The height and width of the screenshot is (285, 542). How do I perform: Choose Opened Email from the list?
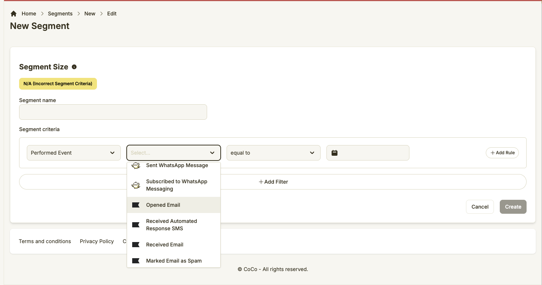(x=163, y=205)
